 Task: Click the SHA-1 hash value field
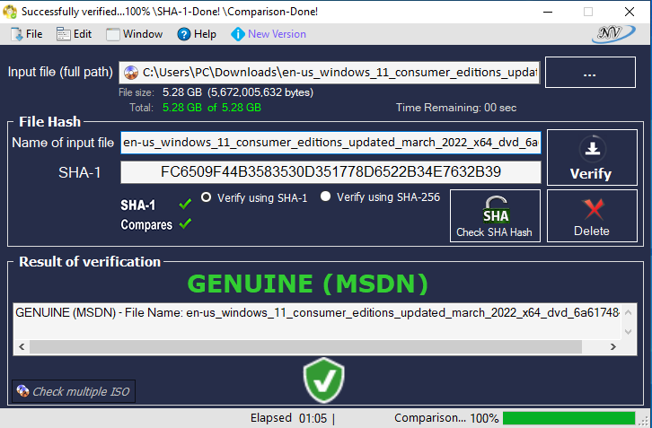(330, 172)
